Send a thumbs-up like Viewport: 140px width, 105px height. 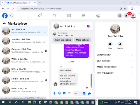click(x=90, y=93)
